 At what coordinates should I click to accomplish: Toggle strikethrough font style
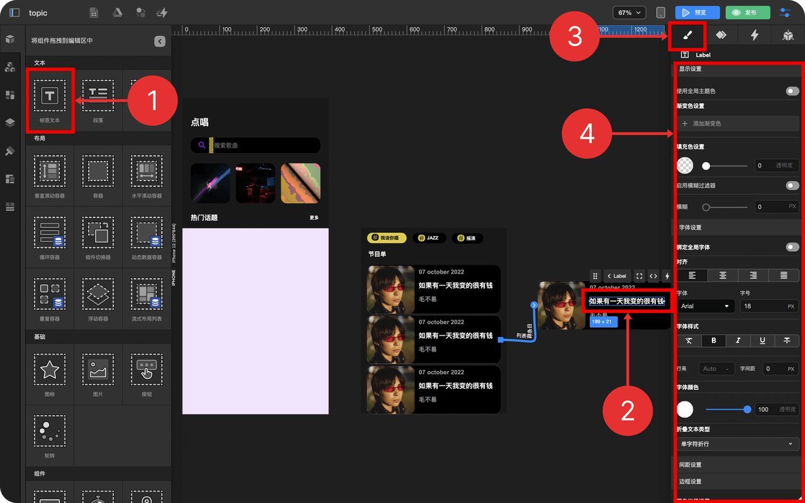[787, 340]
